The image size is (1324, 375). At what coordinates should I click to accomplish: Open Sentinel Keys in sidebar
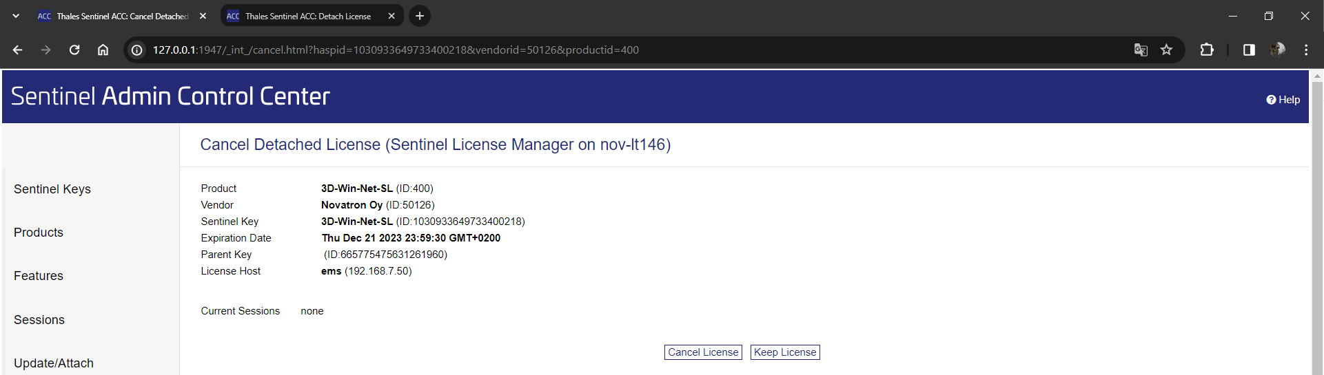[x=52, y=189]
